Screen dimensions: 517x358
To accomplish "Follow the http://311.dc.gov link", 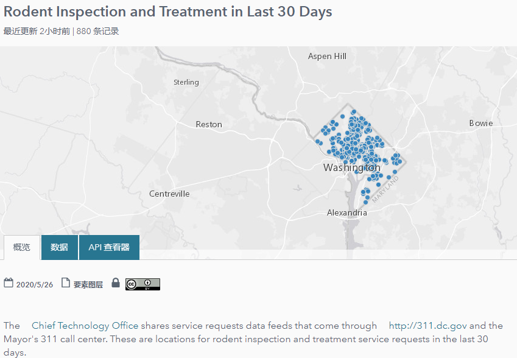I will 428,326.
